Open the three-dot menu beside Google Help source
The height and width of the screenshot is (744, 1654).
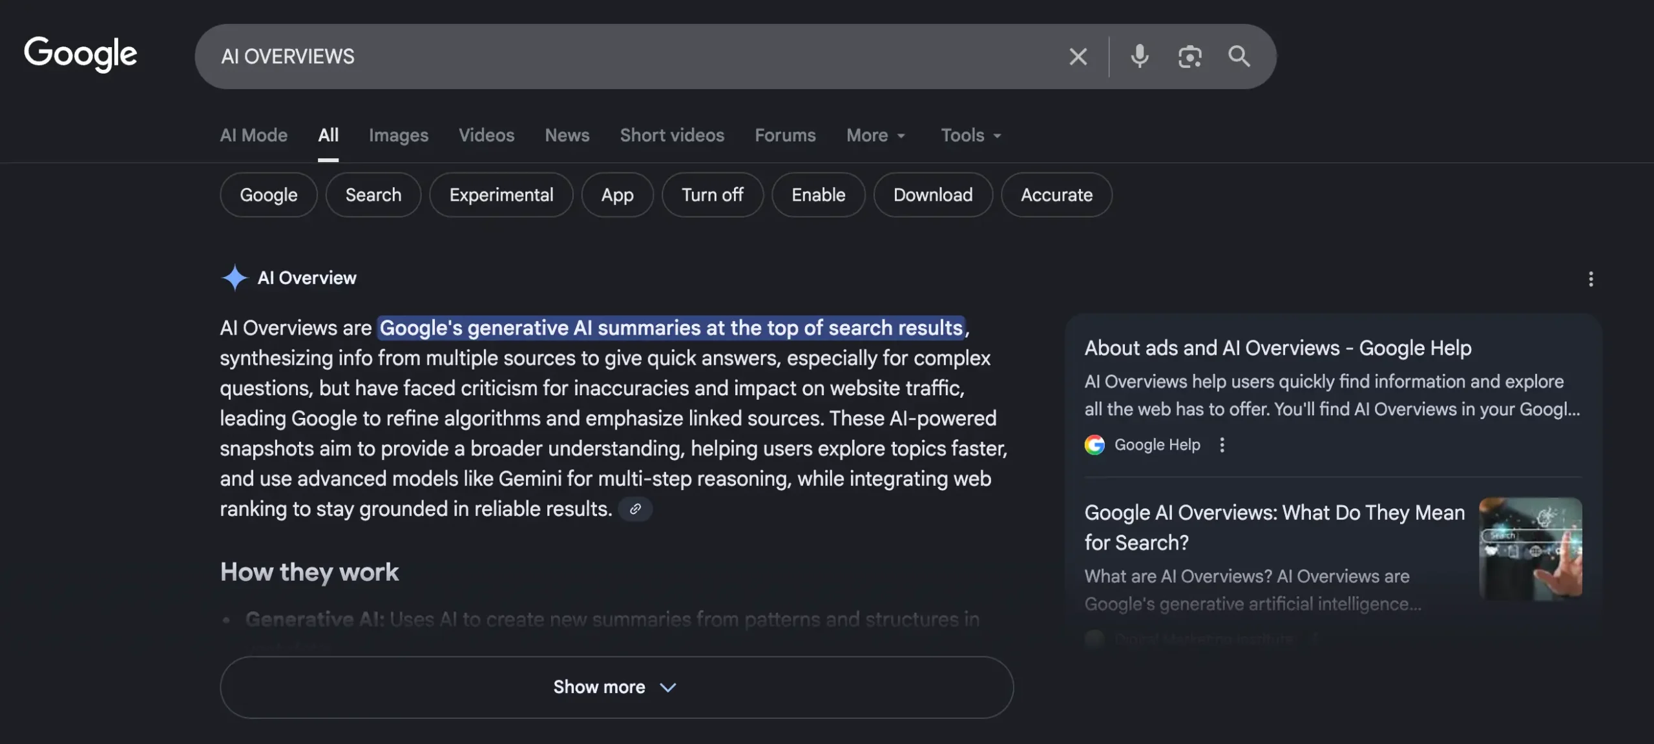click(1222, 444)
